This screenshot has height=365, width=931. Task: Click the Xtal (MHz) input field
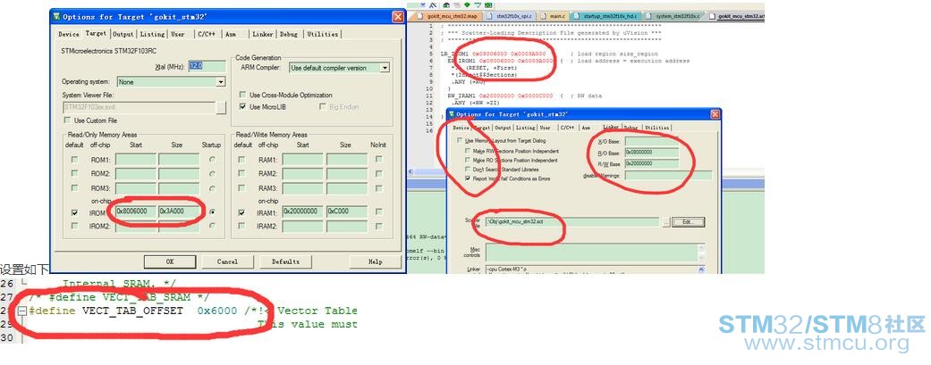click(x=207, y=66)
